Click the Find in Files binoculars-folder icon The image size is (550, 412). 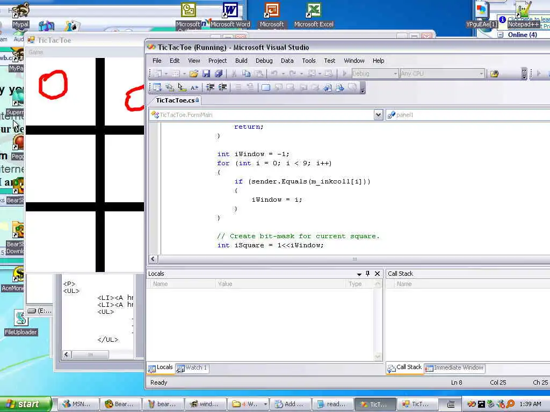click(494, 73)
